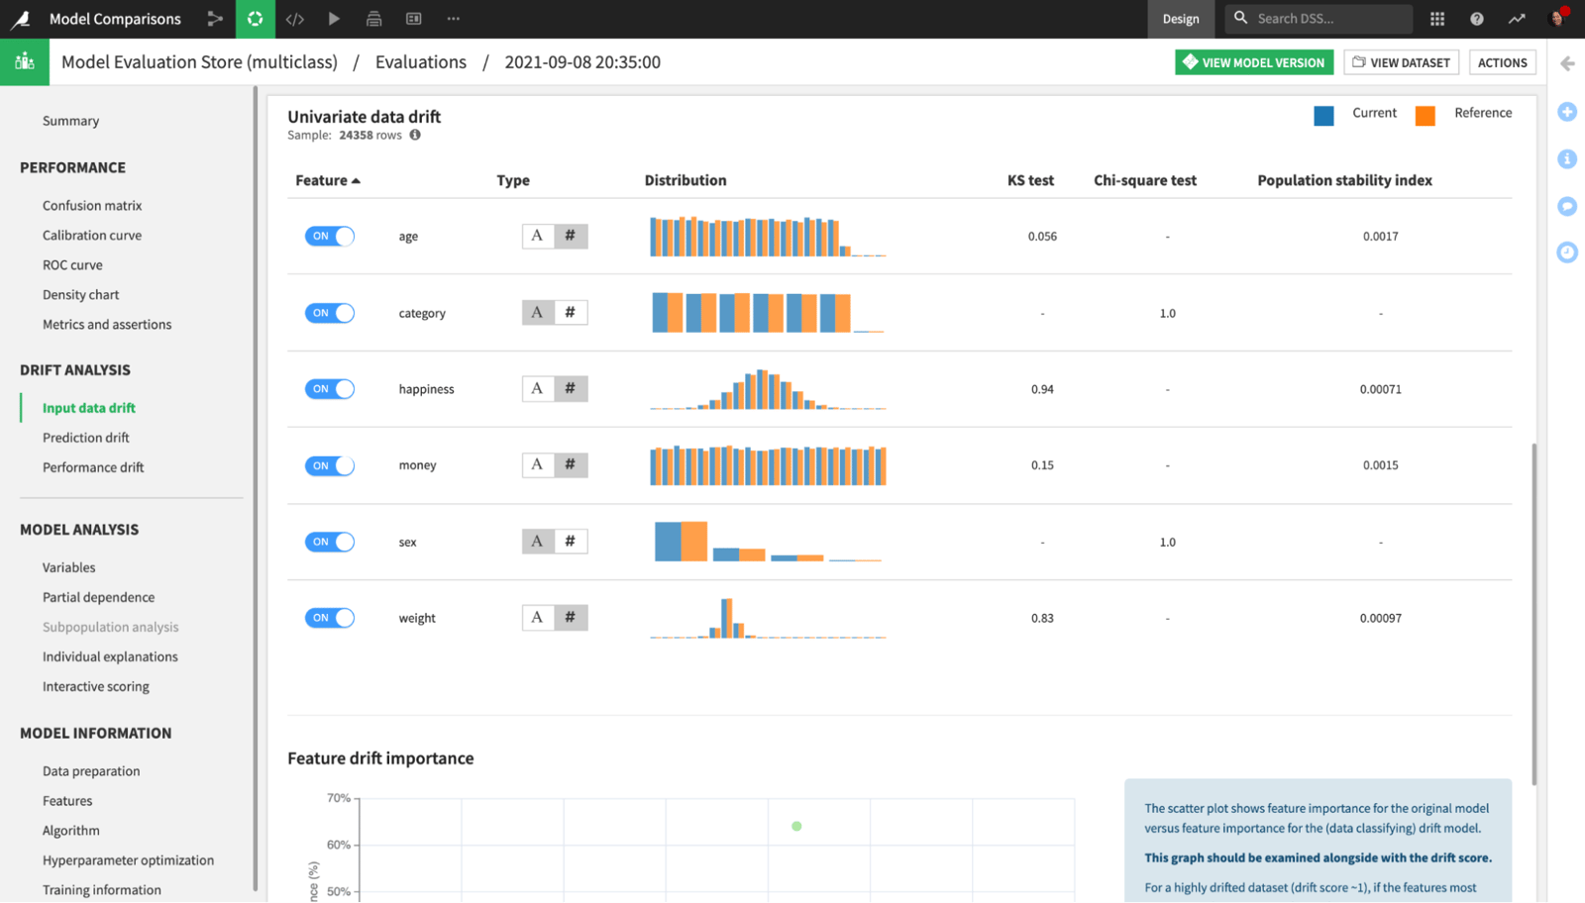Open the Prediction drift section
Screen dimensions: 1585x903
pyautogui.click(x=85, y=437)
